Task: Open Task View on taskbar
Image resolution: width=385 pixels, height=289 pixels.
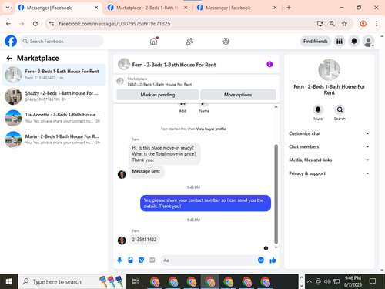Action: coord(136,281)
